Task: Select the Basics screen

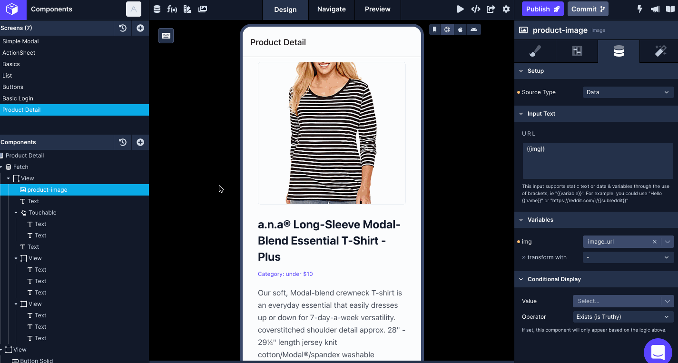Action: [74, 64]
